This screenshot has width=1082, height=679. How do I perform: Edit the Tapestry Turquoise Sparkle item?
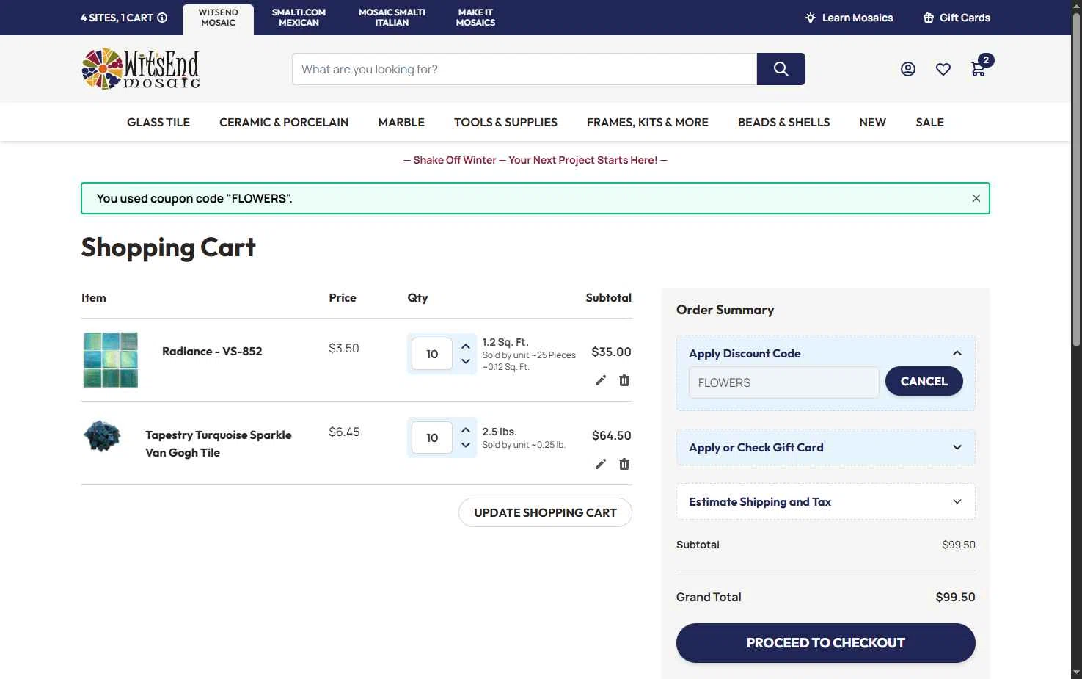(x=601, y=464)
